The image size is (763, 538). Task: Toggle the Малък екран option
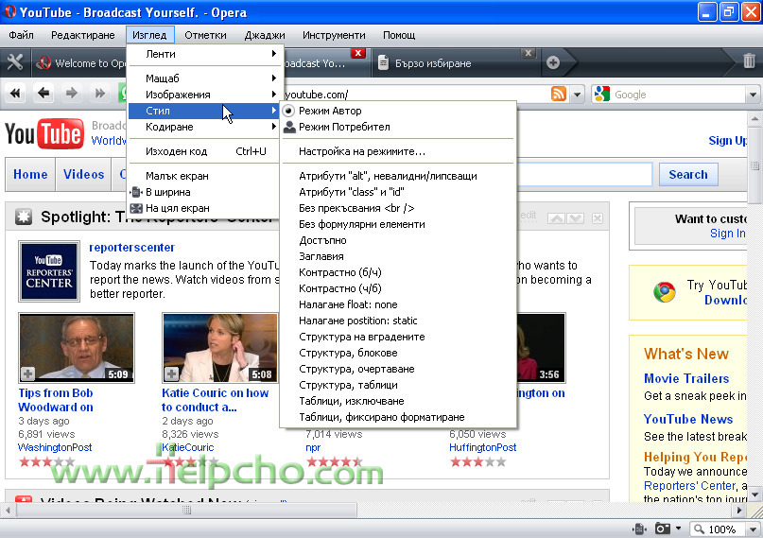coord(202,176)
